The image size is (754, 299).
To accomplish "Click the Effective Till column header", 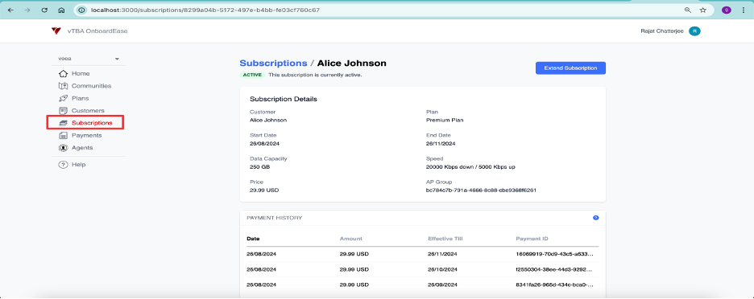I will pos(445,239).
